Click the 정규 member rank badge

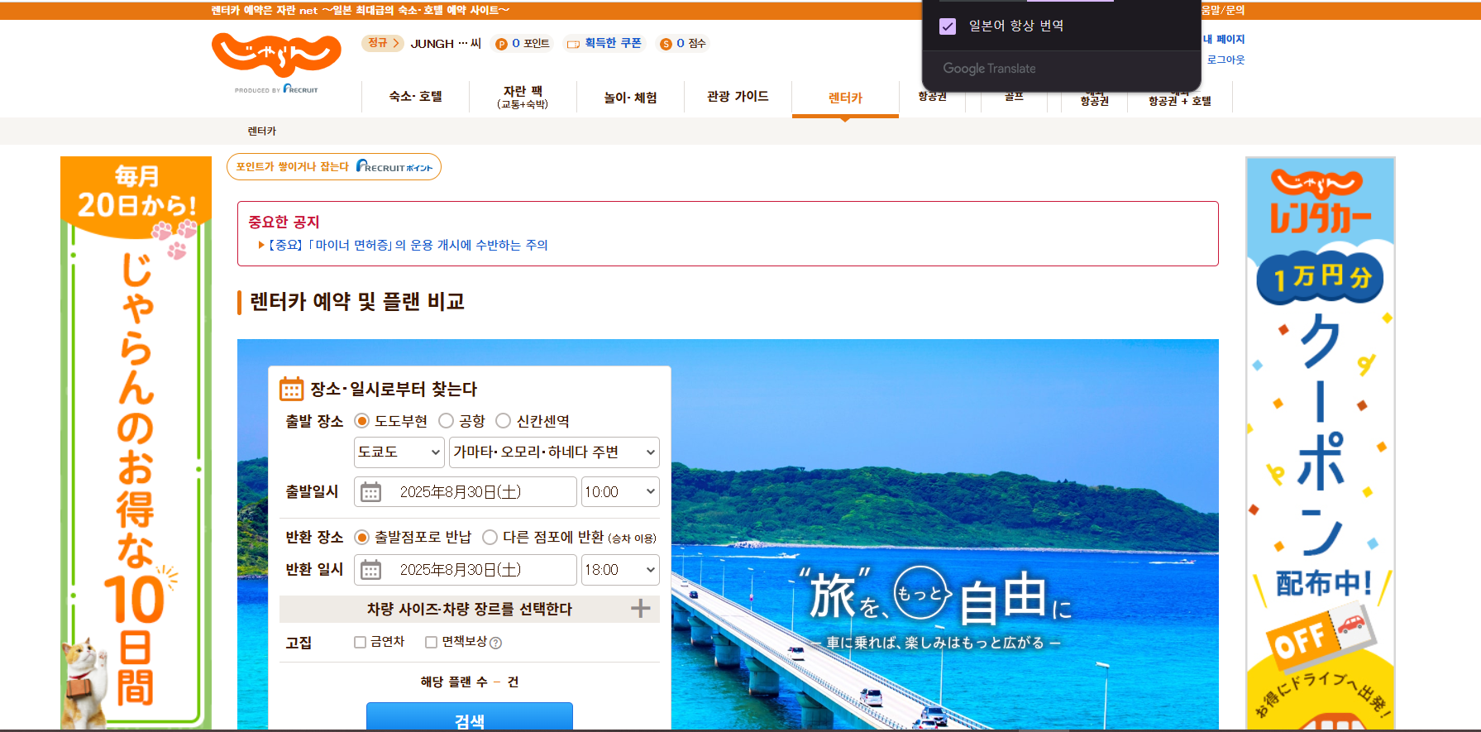382,43
